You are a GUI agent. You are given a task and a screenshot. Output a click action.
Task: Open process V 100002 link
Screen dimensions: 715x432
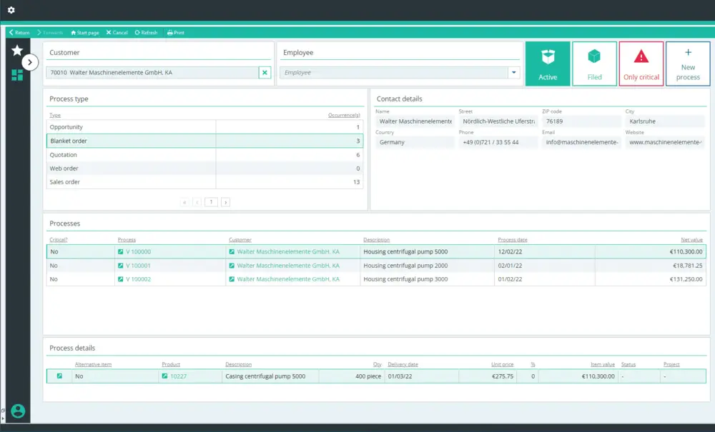pyautogui.click(x=138, y=279)
